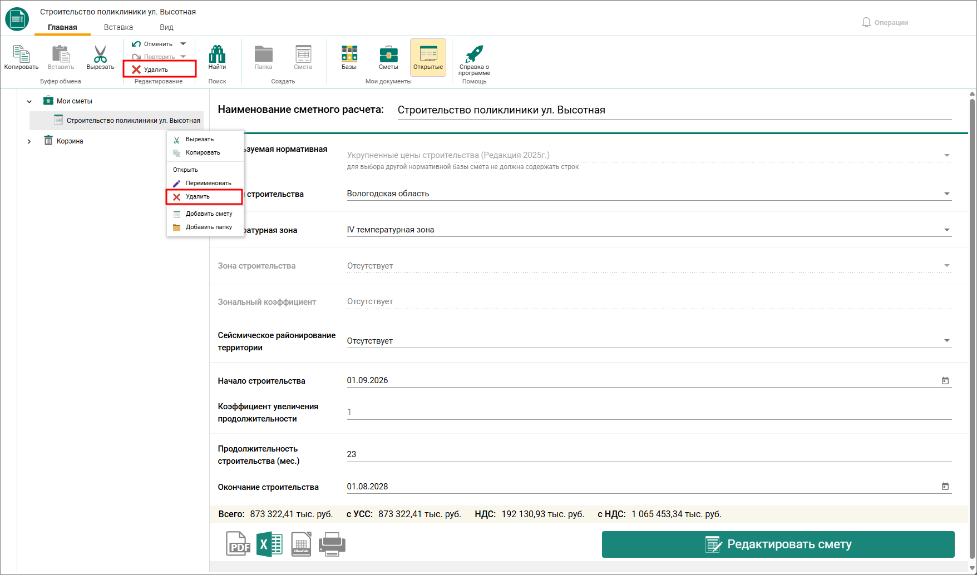This screenshot has width=977, height=575.
Task: Collapse the Мои сметы tree node
Action: pos(29,101)
